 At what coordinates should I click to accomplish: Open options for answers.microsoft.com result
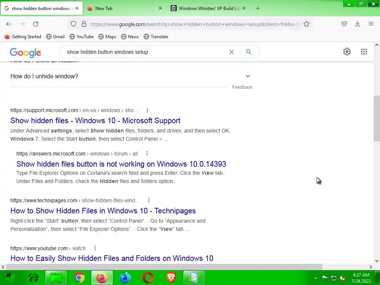[x=147, y=153]
